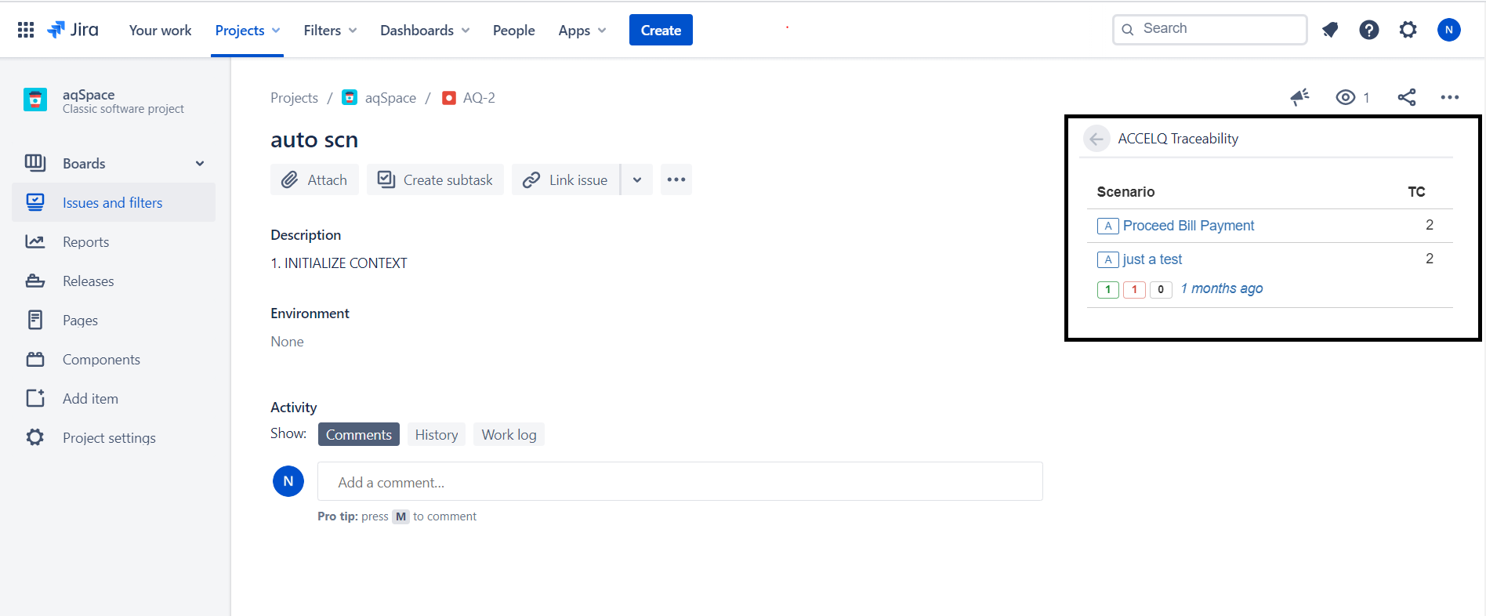Image resolution: width=1486 pixels, height=616 pixels.
Task: Click AQ-2 in the breadcrumb
Action: [479, 97]
